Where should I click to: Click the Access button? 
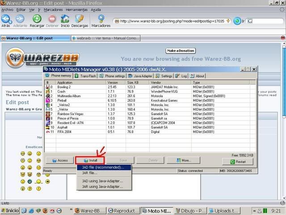click(59, 160)
